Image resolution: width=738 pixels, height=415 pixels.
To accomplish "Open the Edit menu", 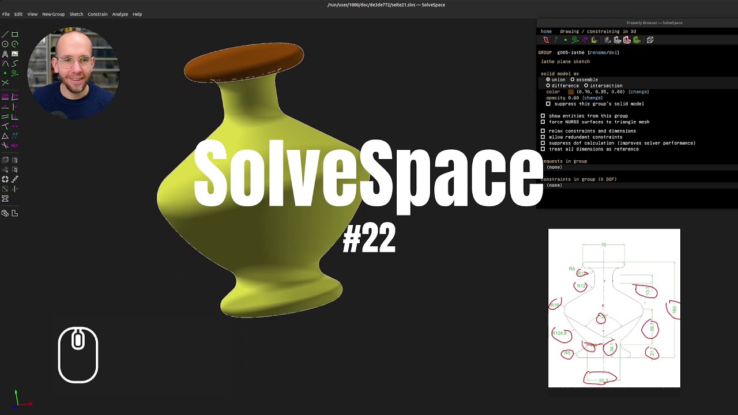I will click(x=18, y=14).
